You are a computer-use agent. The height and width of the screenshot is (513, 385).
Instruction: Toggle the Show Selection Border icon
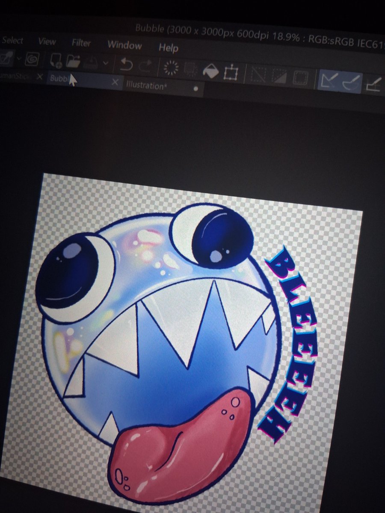299,77
